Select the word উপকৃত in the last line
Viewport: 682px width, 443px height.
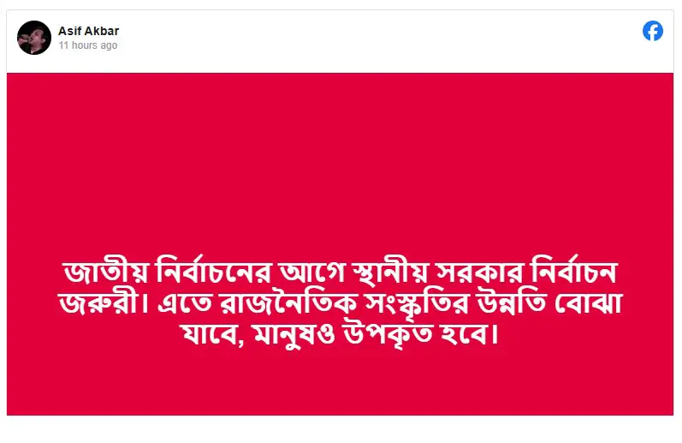388,334
